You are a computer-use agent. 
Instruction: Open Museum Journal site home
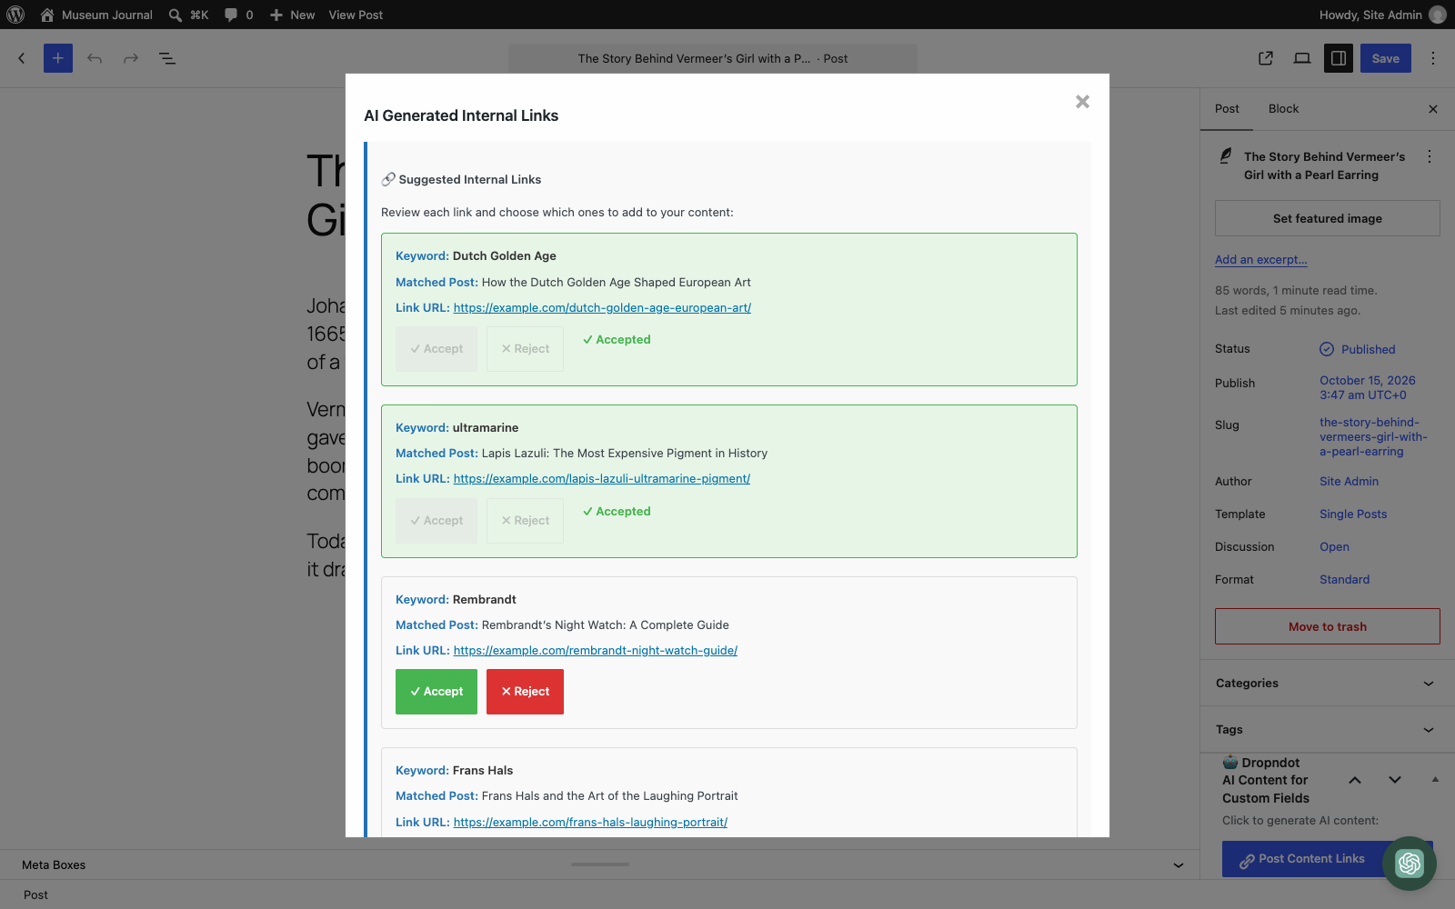click(96, 15)
